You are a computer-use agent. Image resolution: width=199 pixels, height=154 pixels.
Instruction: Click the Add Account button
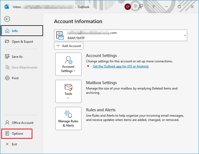point(69,46)
